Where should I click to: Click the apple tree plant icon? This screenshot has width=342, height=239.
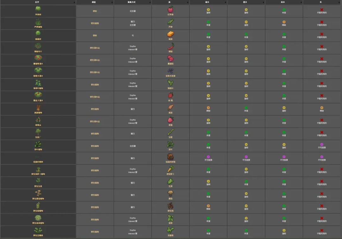coord(38,9)
